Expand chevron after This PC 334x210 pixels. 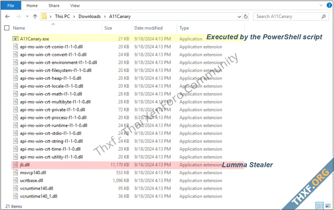point(74,16)
